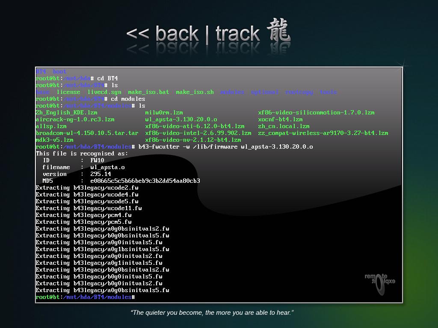The image size is (438, 328).
Task: Click the line ending 'a0g1initvals5.fw'
Action: 99,263
